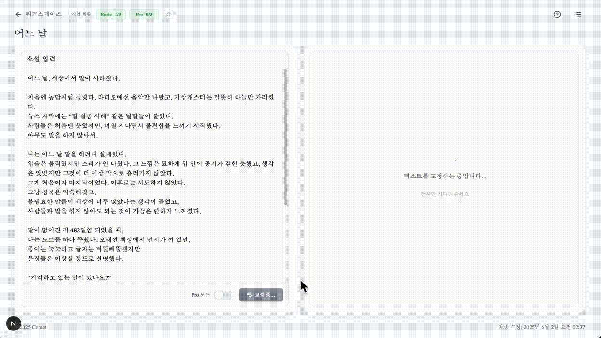Click the icon inside the 교정 중 button
This screenshot has width=601, height=338.
pyautogui.click(x=250, y=295)
